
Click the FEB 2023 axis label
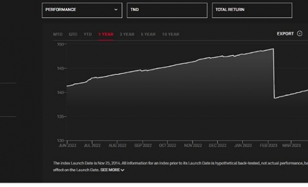click(x=268, y=145)
